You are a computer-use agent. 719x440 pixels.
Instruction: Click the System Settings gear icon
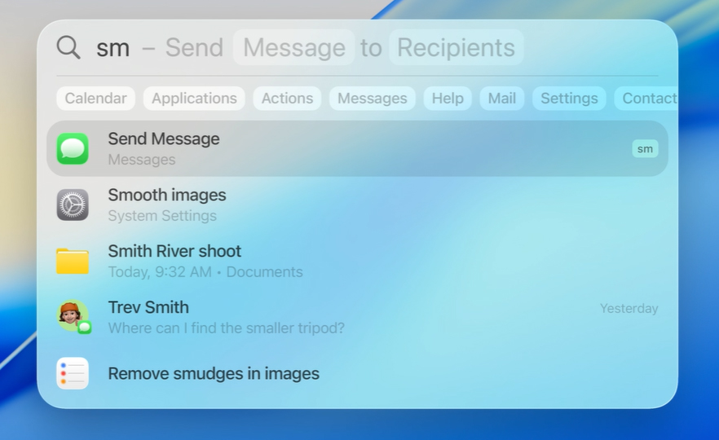click(73, 205)
